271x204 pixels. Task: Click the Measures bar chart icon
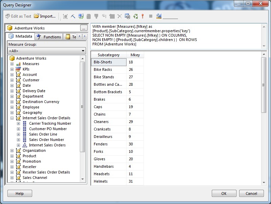coord(18,64)
